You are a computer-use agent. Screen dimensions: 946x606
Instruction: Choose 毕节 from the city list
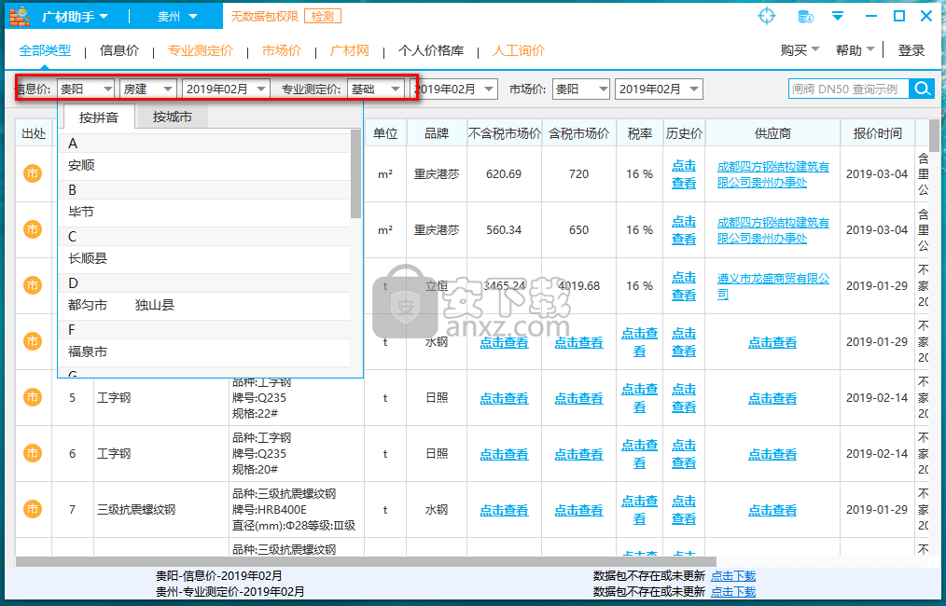pyautogui.click(x=81, y=212)
